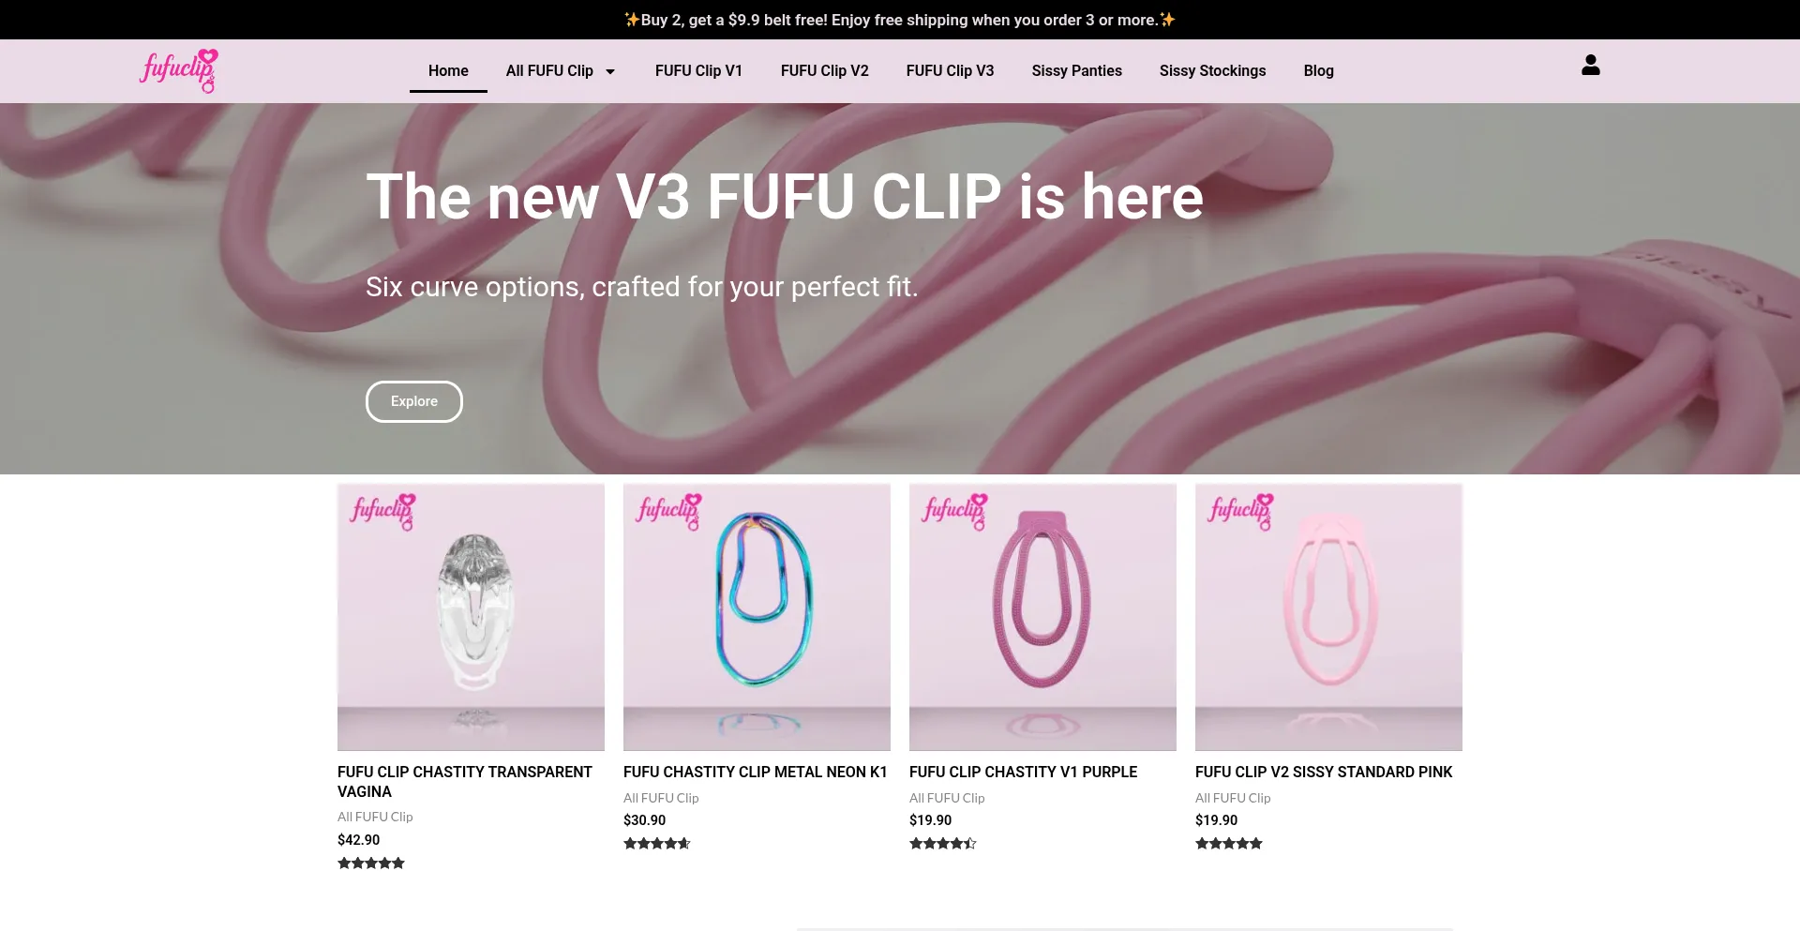Open the FUFU Clip V1 menu
The image size is (1800, 931).
(x=698, y=70)
